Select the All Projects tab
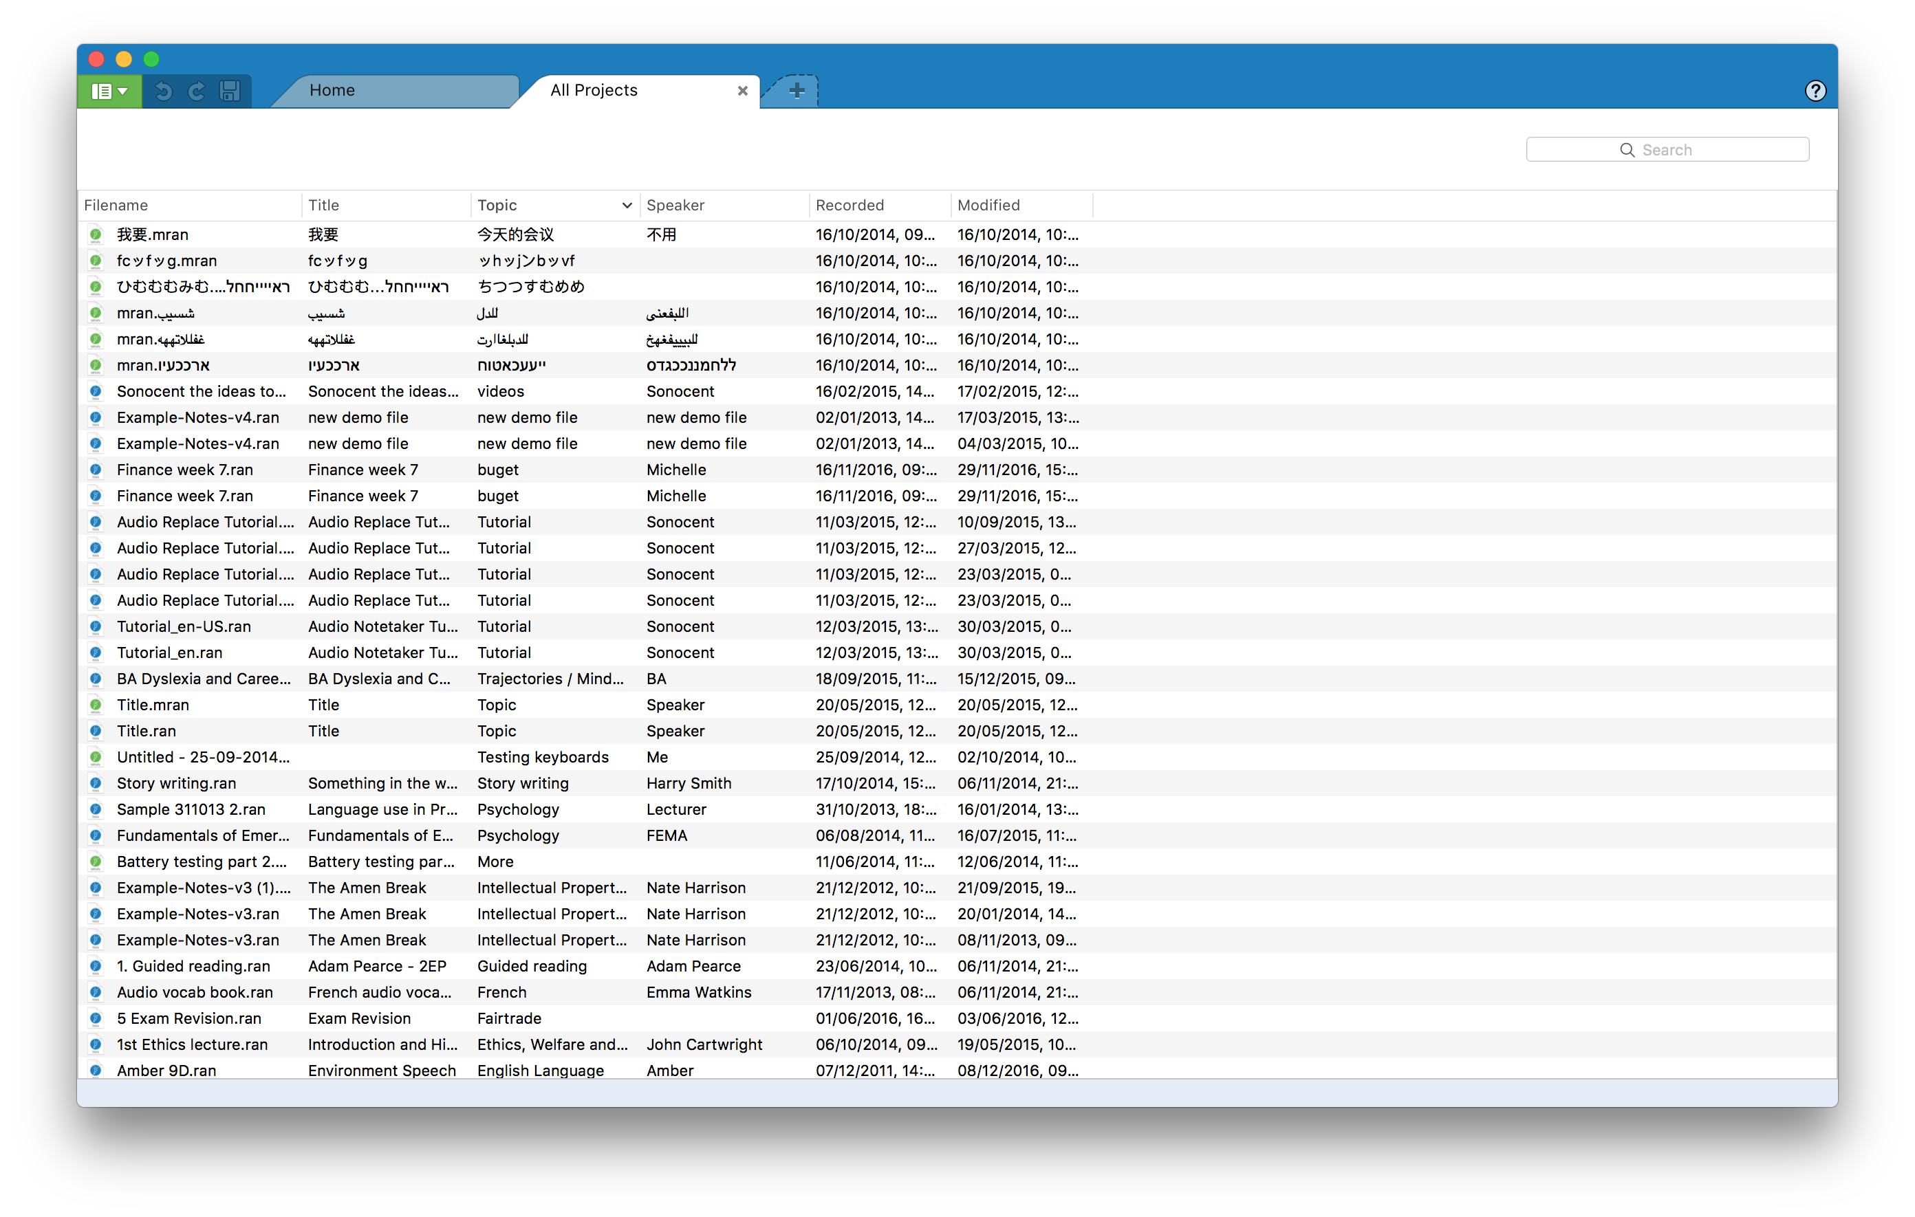 tap(594, 91)
